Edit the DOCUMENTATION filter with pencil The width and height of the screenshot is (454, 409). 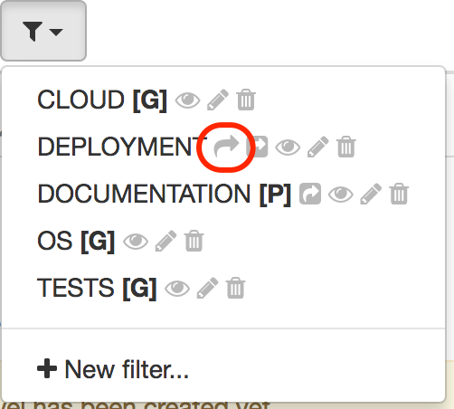tap(371, 194)
